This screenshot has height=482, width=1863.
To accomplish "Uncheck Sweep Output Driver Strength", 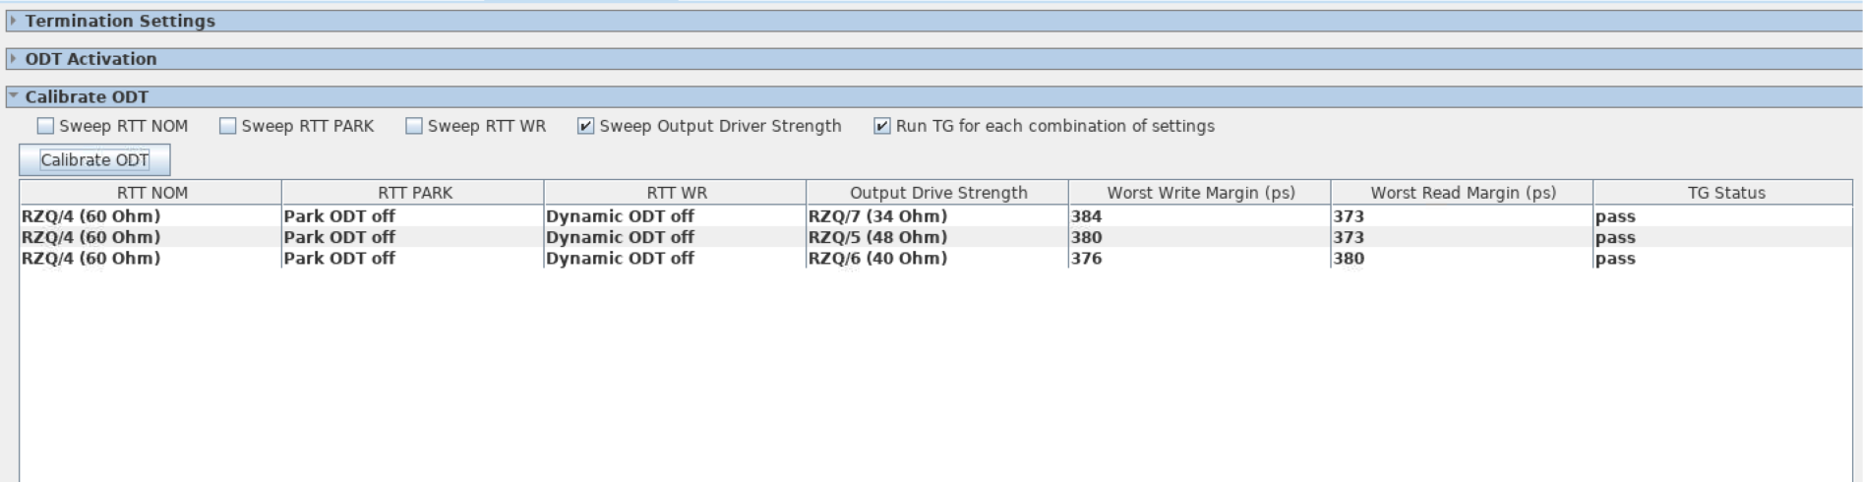I will (x=586, y=126).
